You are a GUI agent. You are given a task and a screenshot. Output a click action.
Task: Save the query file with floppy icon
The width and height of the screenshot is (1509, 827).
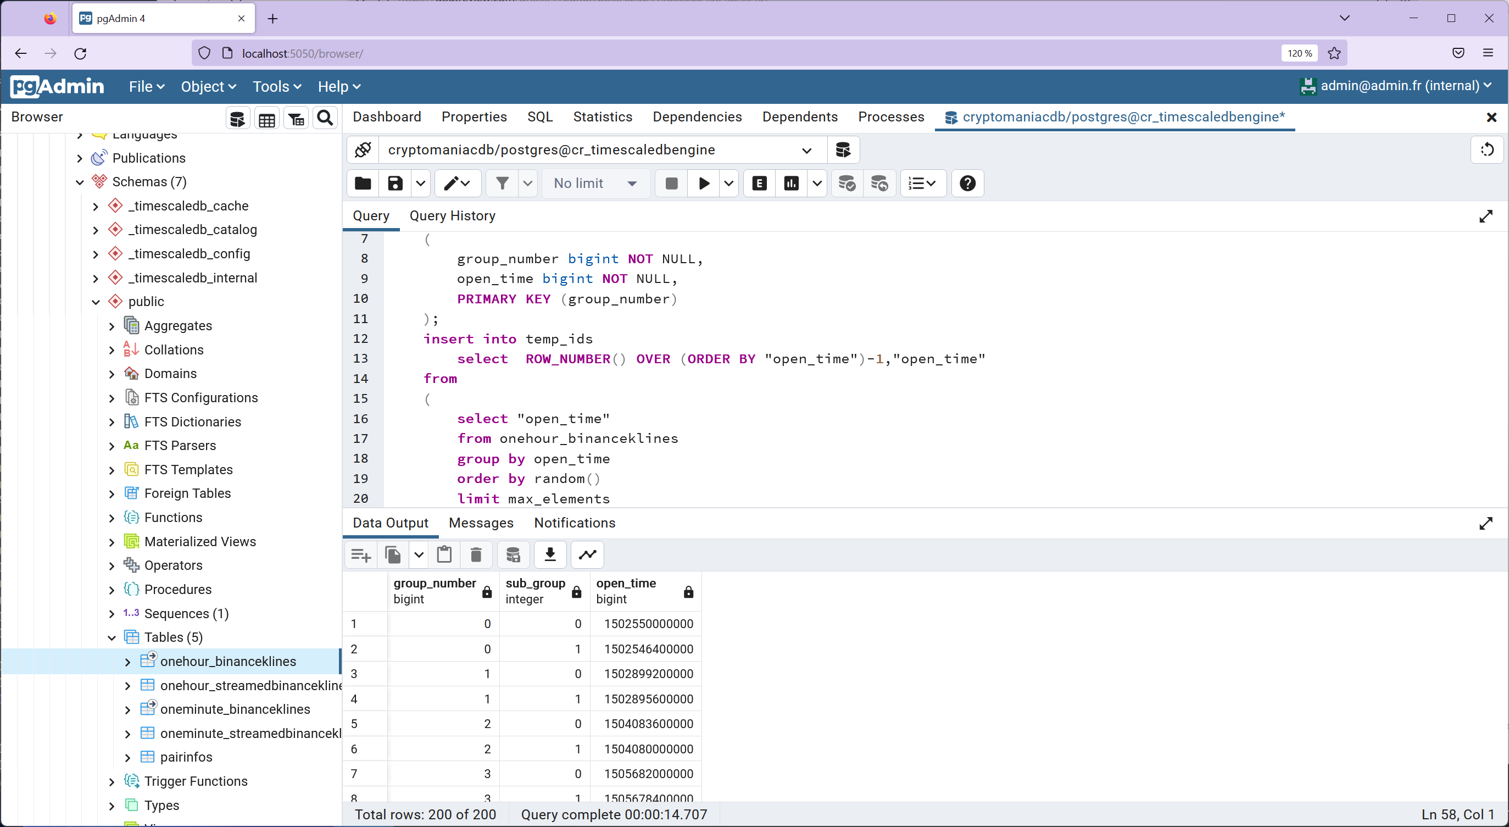click(x=396, y=184)
